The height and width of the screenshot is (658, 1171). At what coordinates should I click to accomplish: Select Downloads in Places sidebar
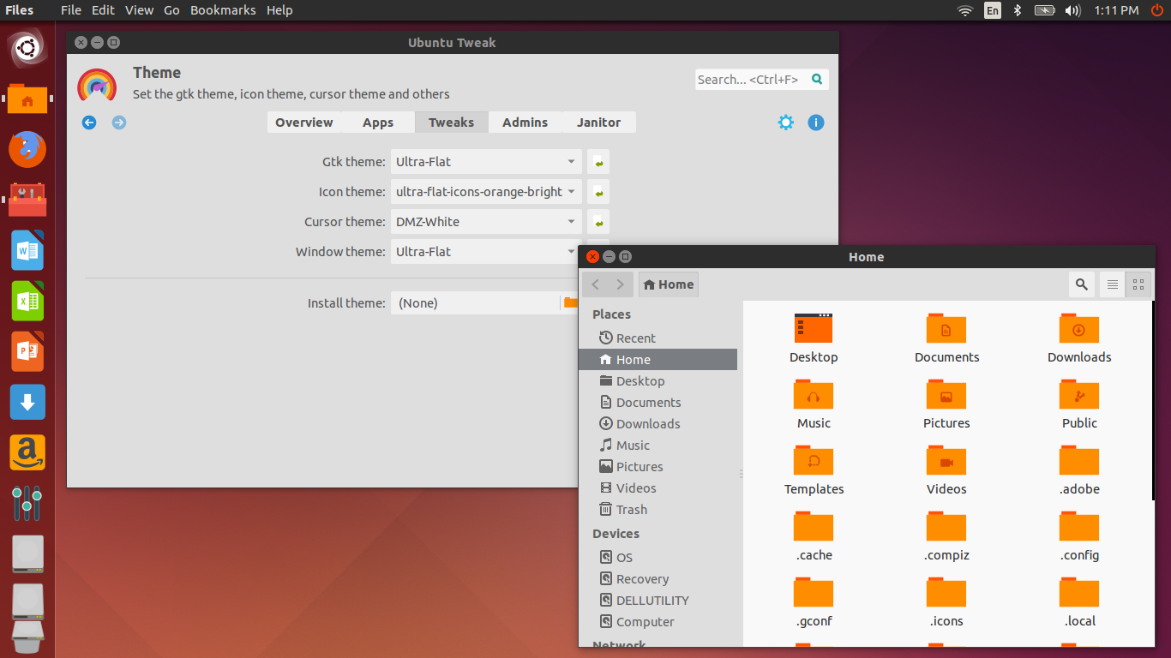(x=658, y=424)
